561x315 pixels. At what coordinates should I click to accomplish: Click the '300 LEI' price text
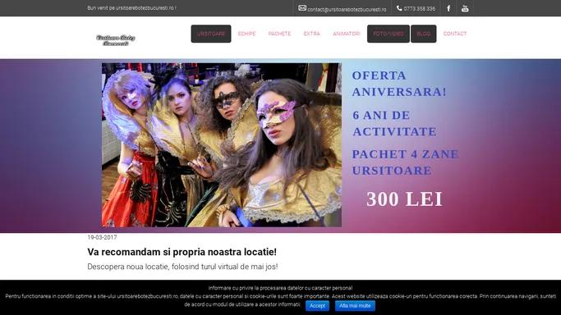404,199
